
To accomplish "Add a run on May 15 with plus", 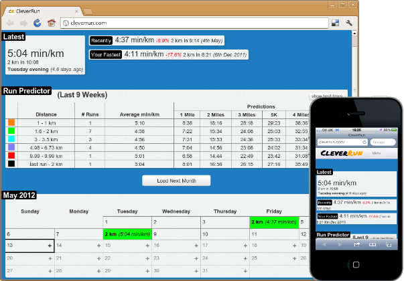I will pos(147,246).
